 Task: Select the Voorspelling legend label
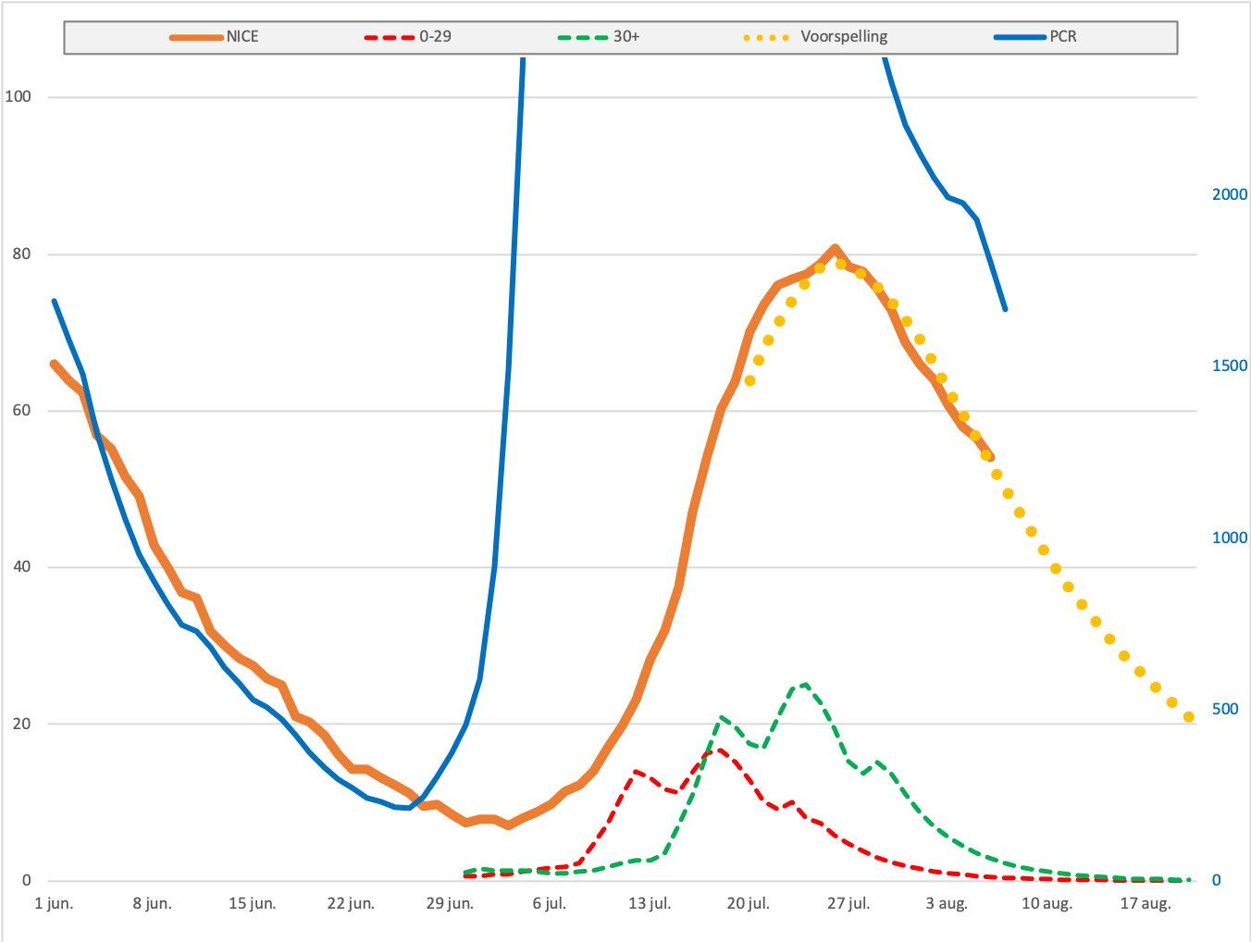pos(844,37)
